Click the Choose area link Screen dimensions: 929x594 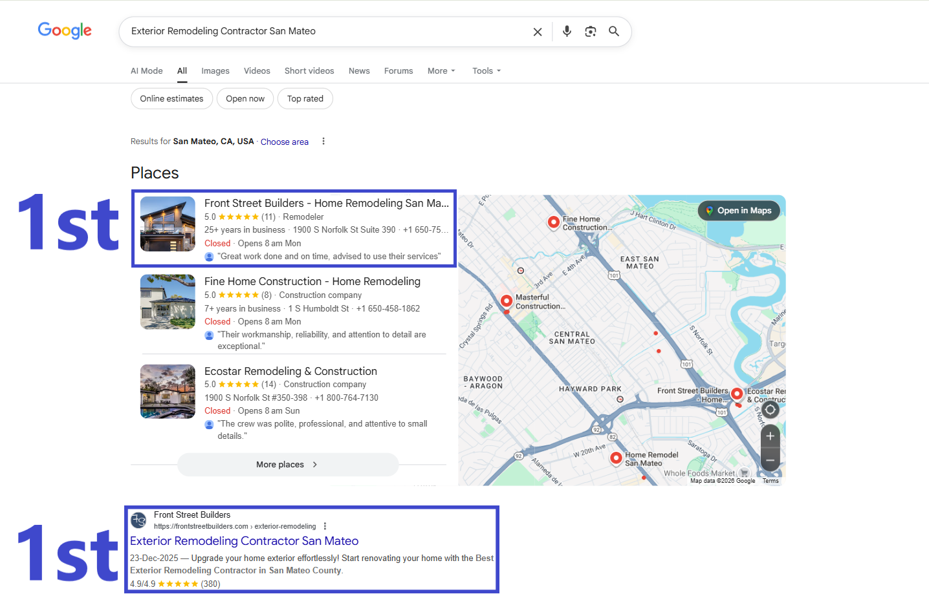(x=285, y=142)
